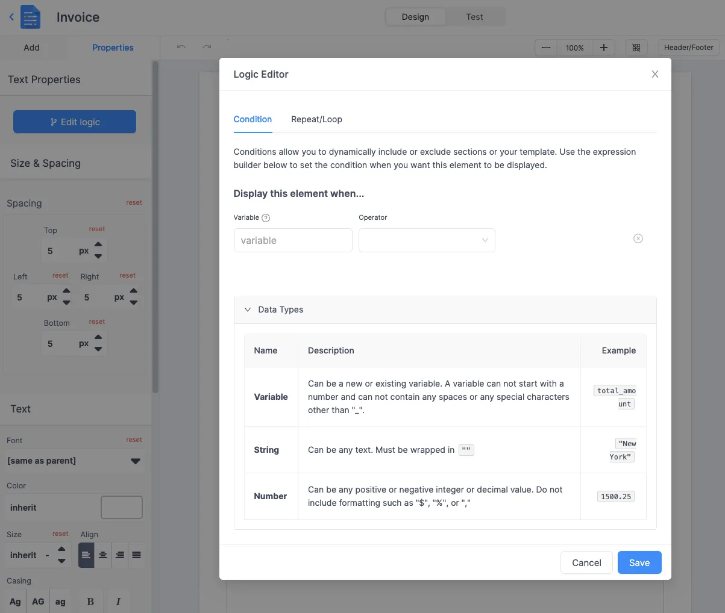Zoom in with the plus icon

coord(604,48)
